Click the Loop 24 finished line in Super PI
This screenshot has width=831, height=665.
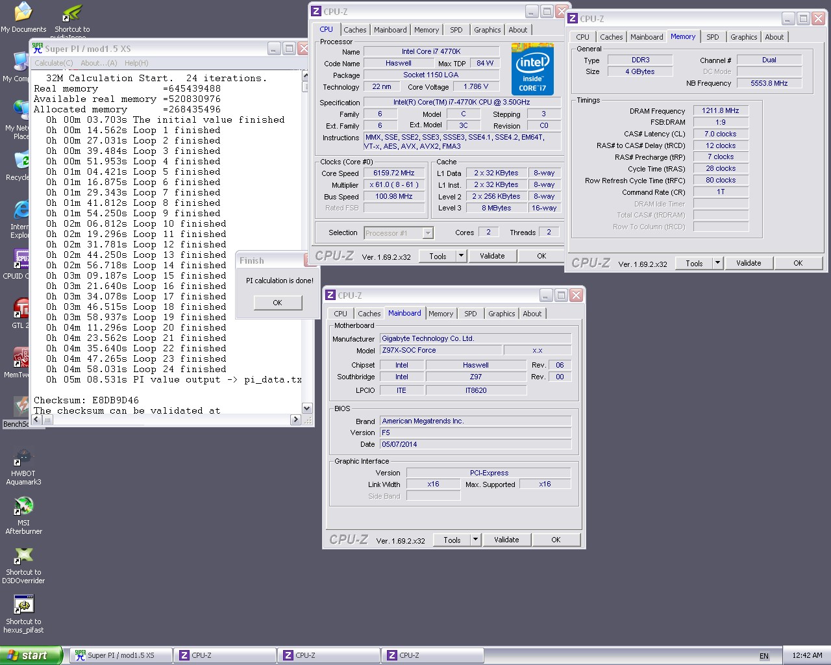coord(136,370)
